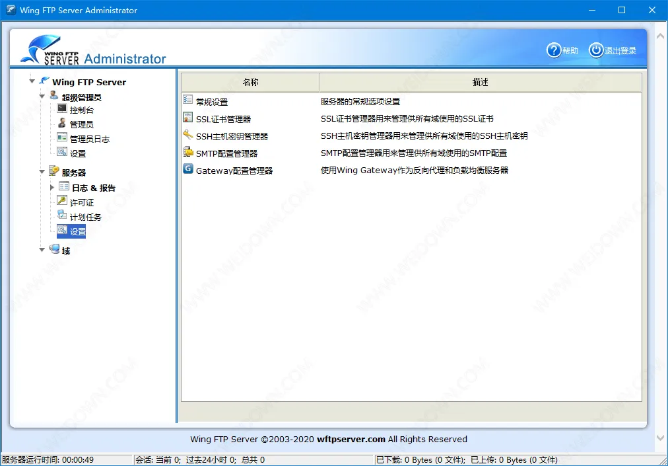The width and height of the screenshot is (668, 466).
Task: Click the scrollbar up arrow on right edge
Action: [x=660, y=37]
